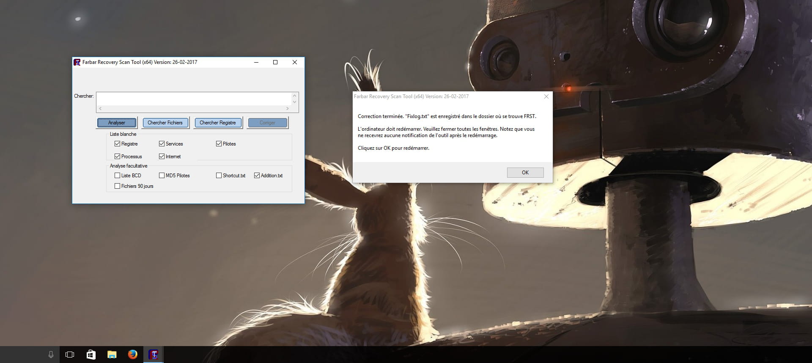
Task: Open the Windows Store from the taskbar
Action: pos(91,355)
